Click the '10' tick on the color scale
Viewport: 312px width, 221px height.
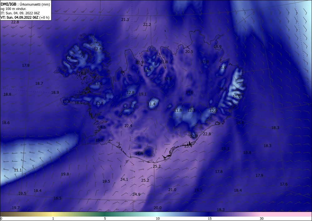pos(158,219)
